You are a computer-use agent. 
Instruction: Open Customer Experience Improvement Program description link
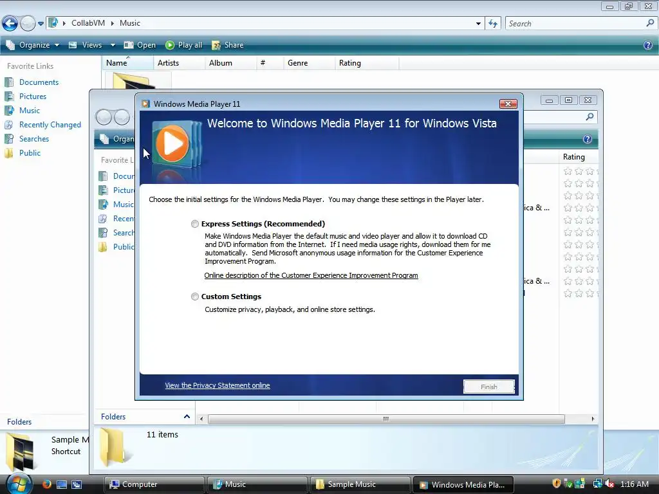pos(311,275)
